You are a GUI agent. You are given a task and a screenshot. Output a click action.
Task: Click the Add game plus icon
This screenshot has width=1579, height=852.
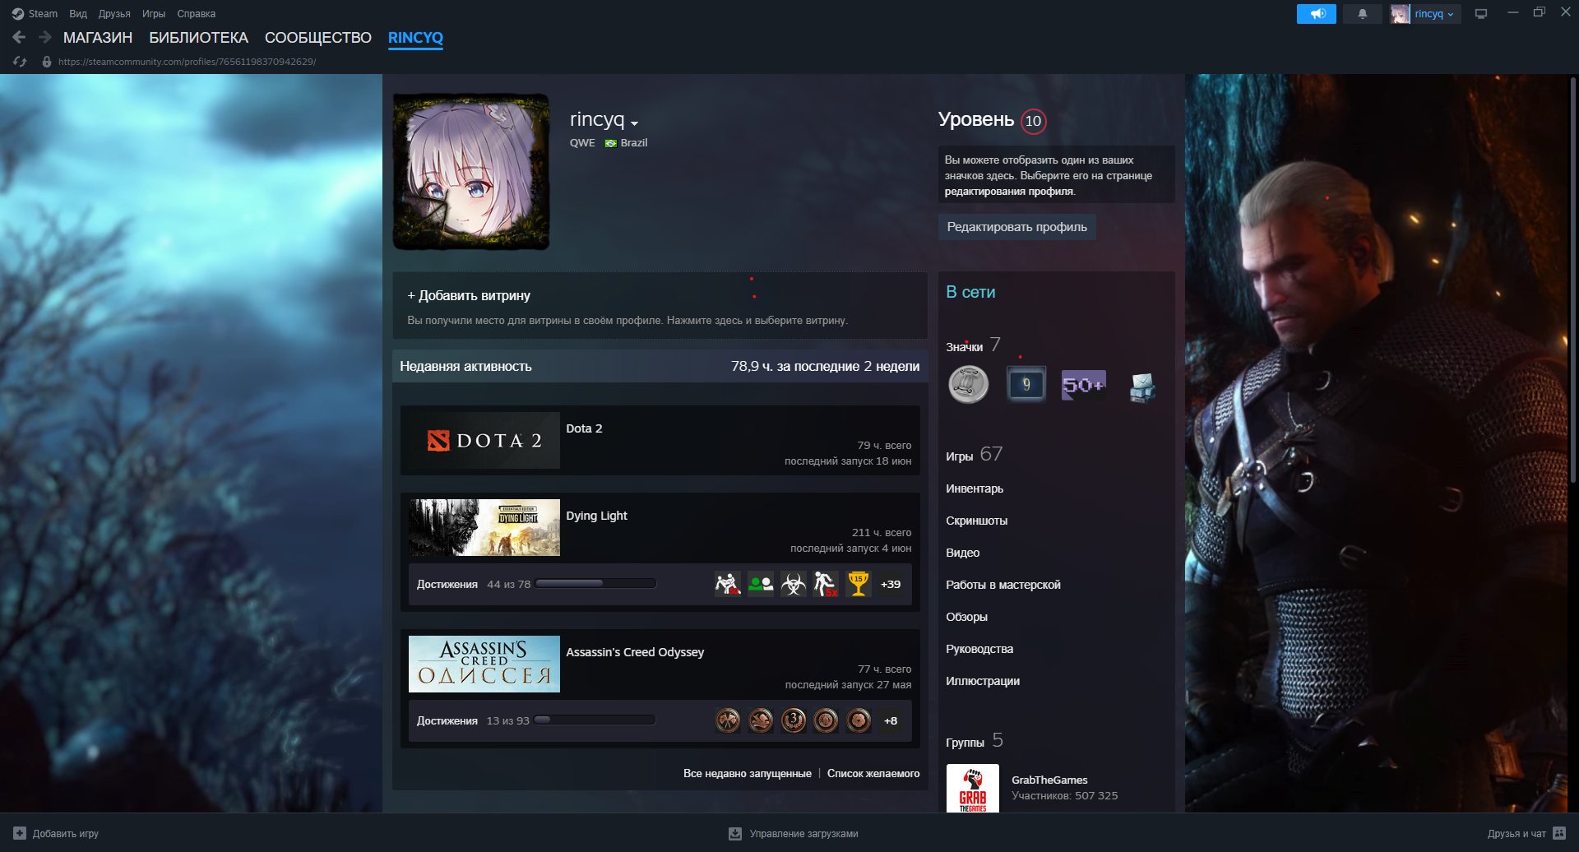click(20, 833)
